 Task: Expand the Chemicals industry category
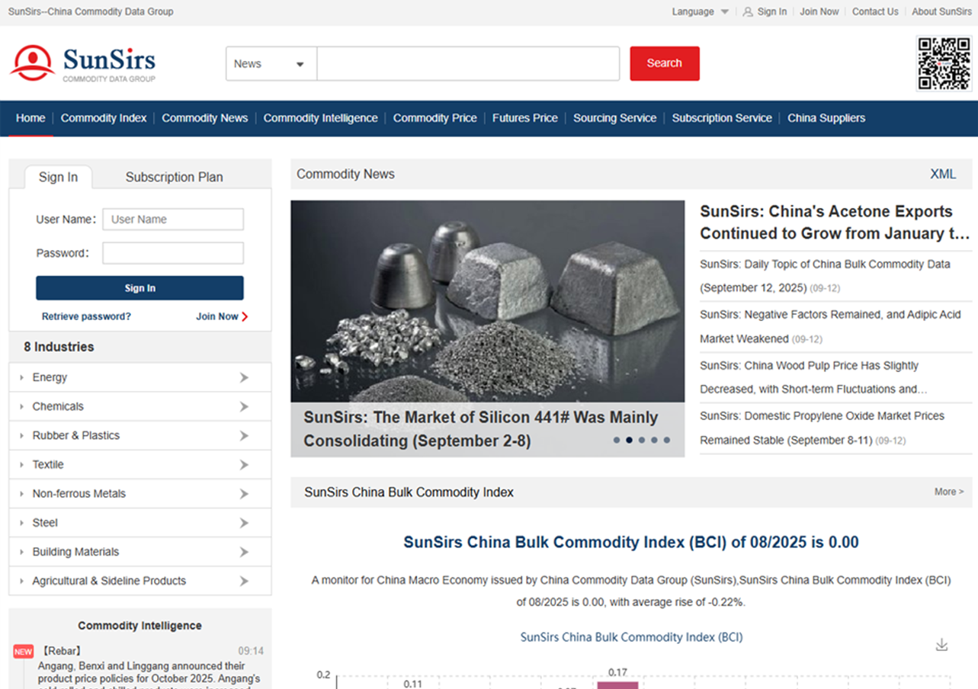58,406
